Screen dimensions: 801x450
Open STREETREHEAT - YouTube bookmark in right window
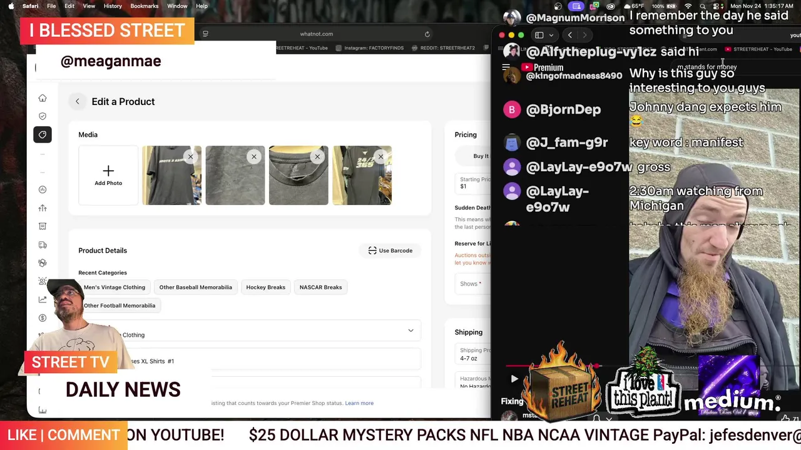pyautogui.click(x=758, y=49)
